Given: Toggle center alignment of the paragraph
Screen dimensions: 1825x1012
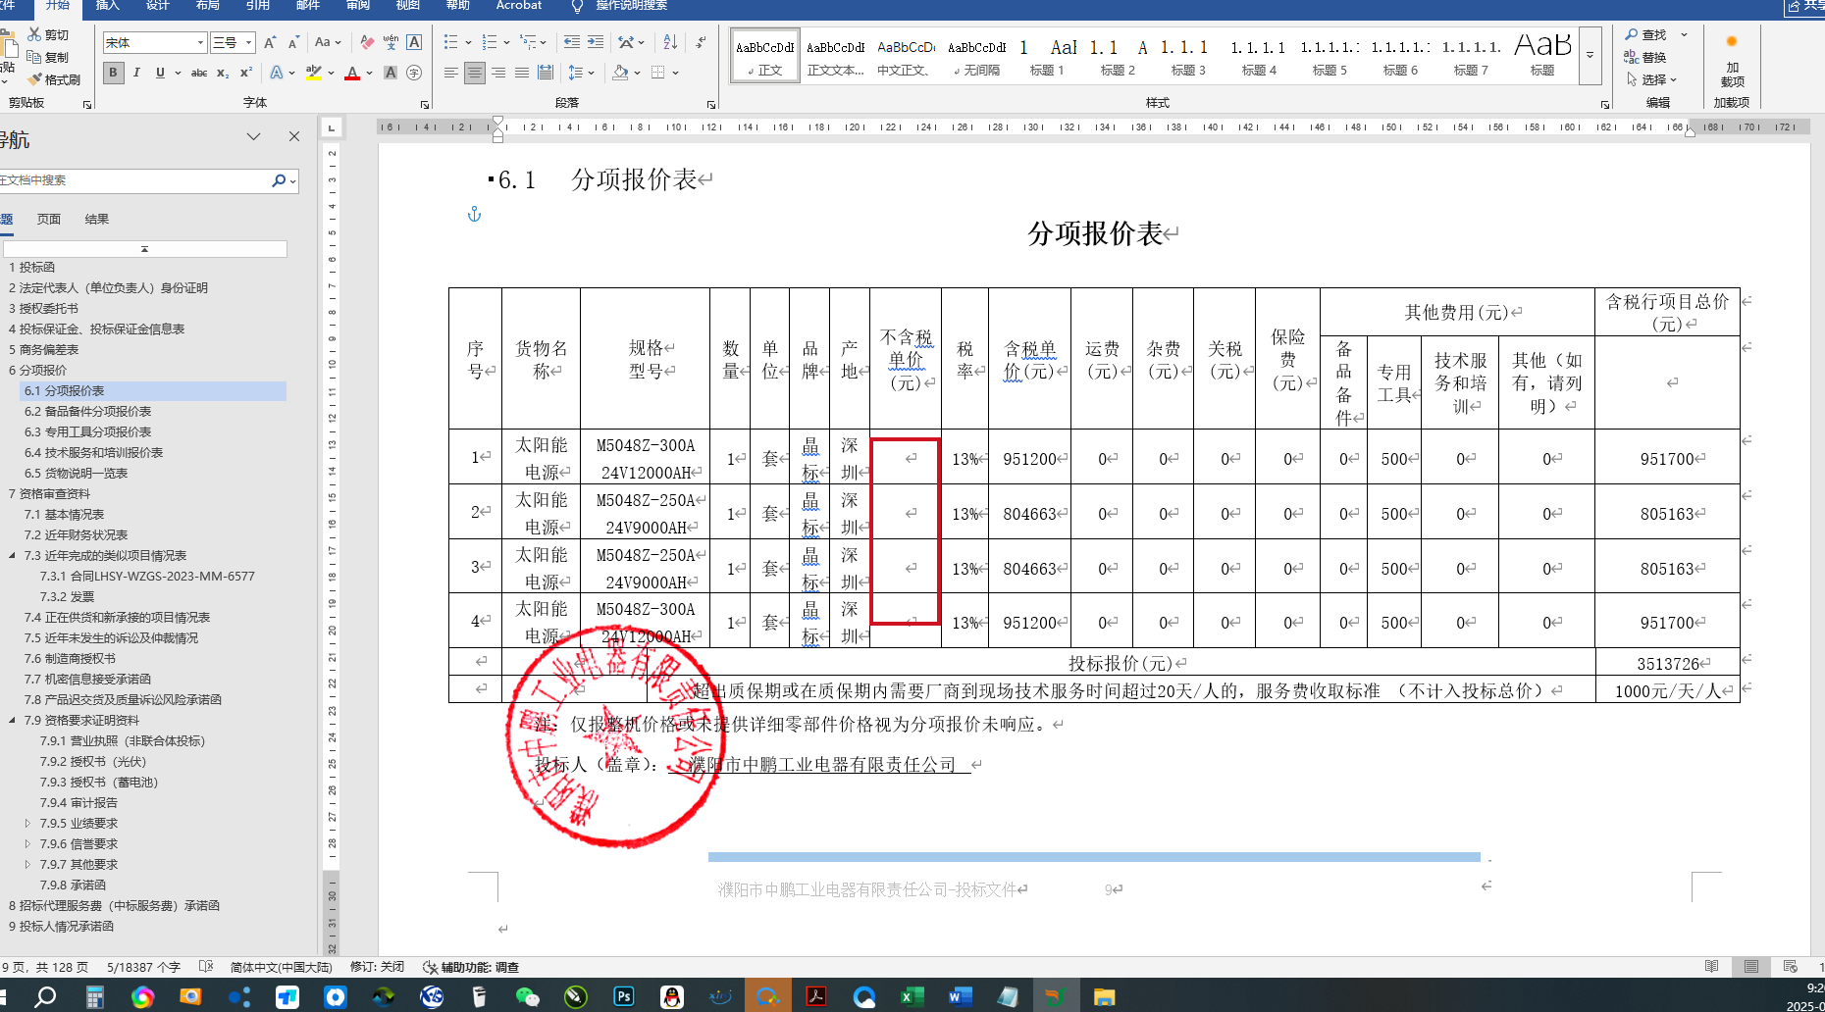Looking at the screenshot, I should (x=475, y=73).
